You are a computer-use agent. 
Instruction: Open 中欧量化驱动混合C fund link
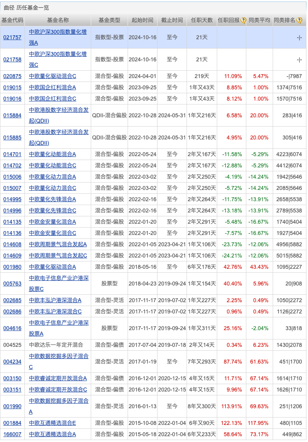[x=52, y=76]
